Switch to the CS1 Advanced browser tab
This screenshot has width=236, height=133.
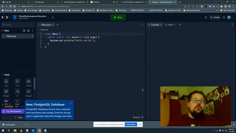(45, 2)
